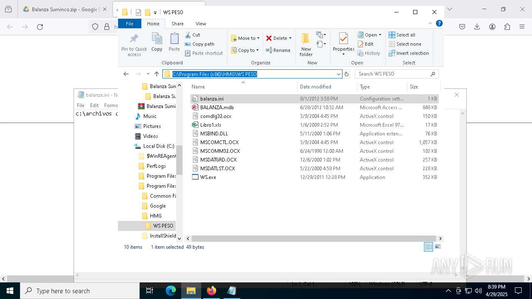Select comdlg32.ocx file
Screen dimensions: 532x299
(314, 116)
